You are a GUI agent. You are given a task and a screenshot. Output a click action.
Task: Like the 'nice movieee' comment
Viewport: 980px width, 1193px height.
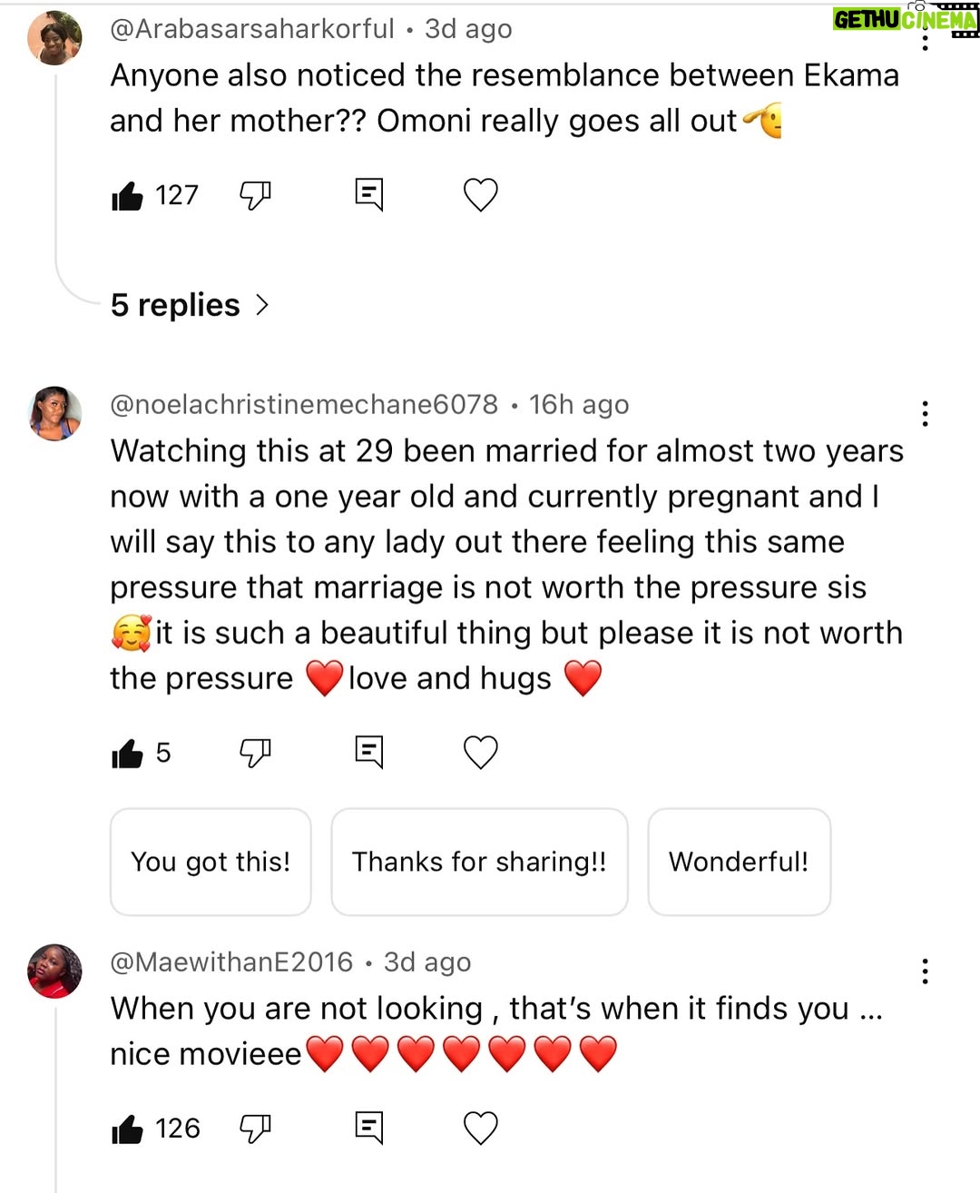click(127, 1129)
